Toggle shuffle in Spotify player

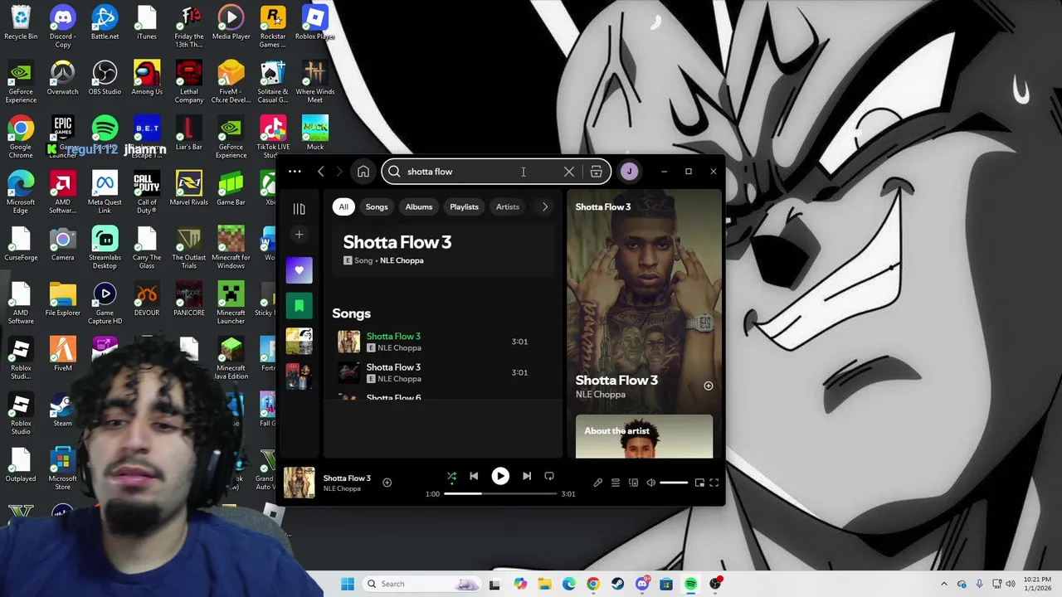(451, 476)
